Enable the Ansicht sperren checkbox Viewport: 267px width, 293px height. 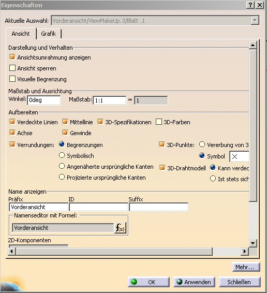point(12,68)
